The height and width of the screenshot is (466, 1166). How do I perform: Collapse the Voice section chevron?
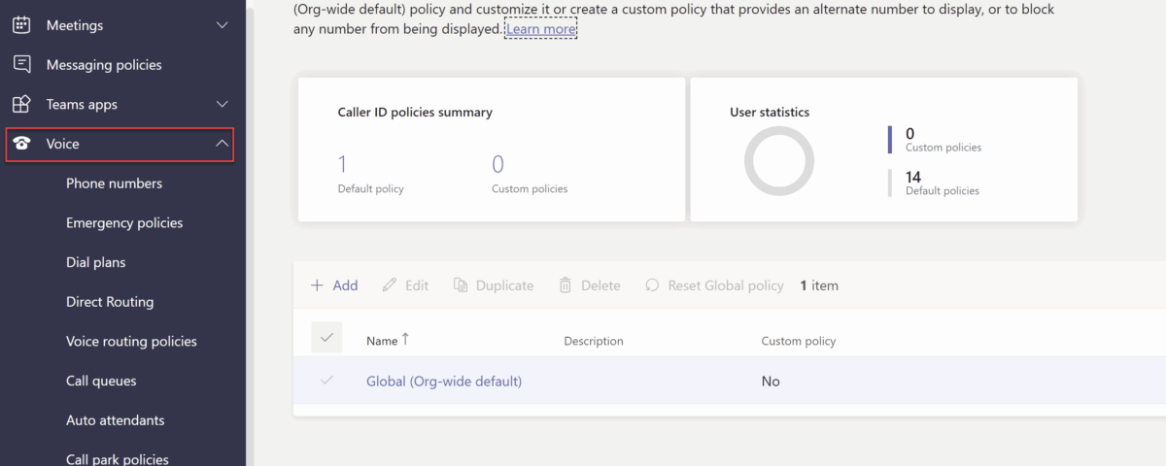223,144
